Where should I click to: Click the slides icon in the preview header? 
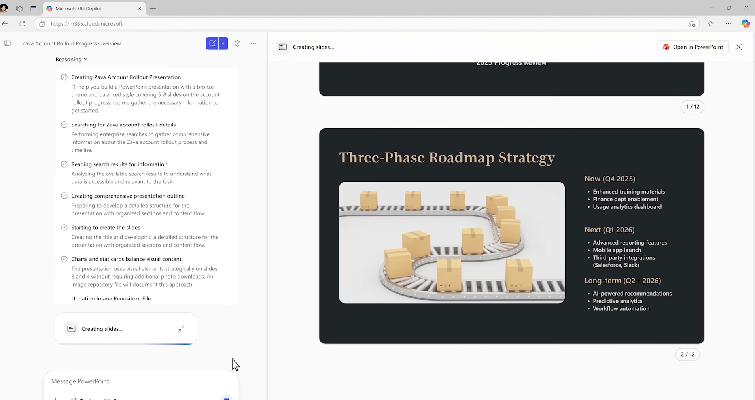click(x=282, y=47)
